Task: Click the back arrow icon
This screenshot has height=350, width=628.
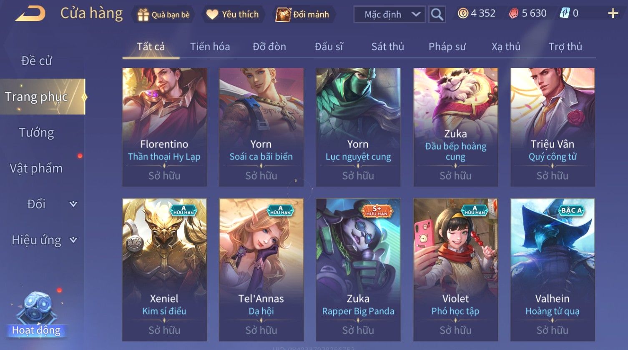Action: click(30, 14)
